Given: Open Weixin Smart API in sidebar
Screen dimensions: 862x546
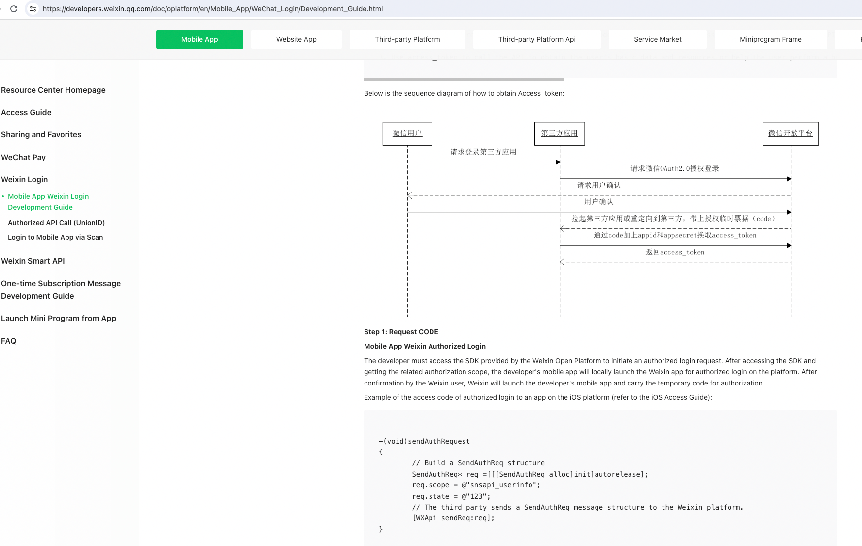Looking at the screenshot, I should [x=33, y=261].
